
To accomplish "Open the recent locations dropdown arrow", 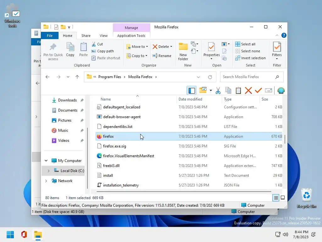I will point(68,77).
